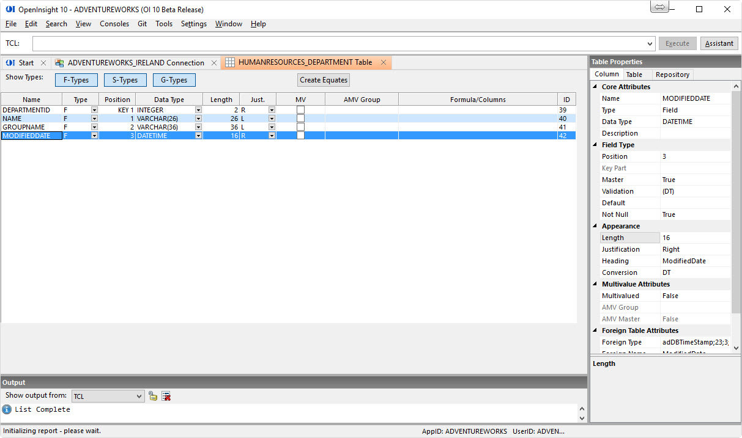Viewport: 742px width, 438px height.
Task: Collapse the Multivalue Attributes section
Action: click(595, 284)
